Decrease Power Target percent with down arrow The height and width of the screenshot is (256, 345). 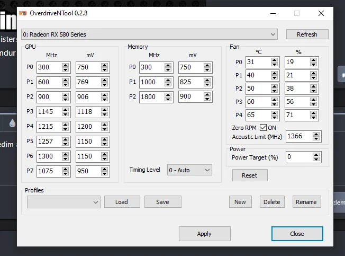[316, 160]
